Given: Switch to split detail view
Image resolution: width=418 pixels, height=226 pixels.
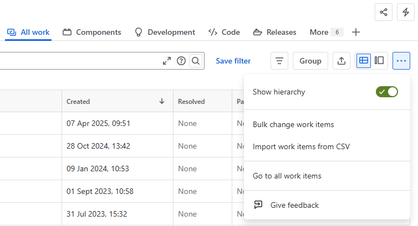Looking at the screenshot, I should (379, 61).
